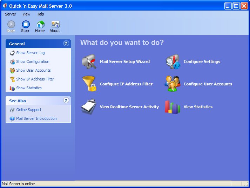Open the Server menu

[11, 14]
